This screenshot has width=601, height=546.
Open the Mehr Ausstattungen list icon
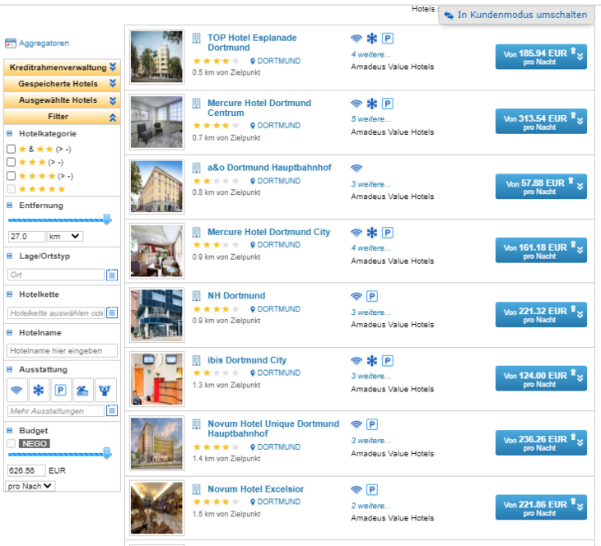click(112, 410)
